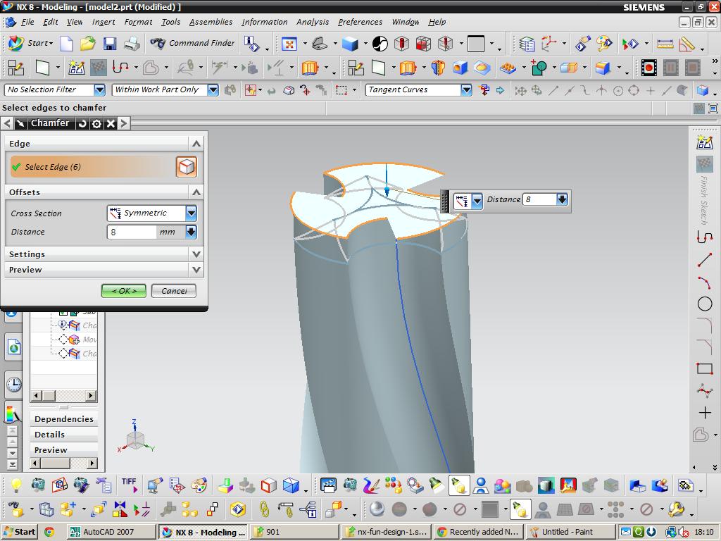Toggle the hollow checkbox of the Move feature
This screenshot has height=541, width=721.
click(63, 340)
